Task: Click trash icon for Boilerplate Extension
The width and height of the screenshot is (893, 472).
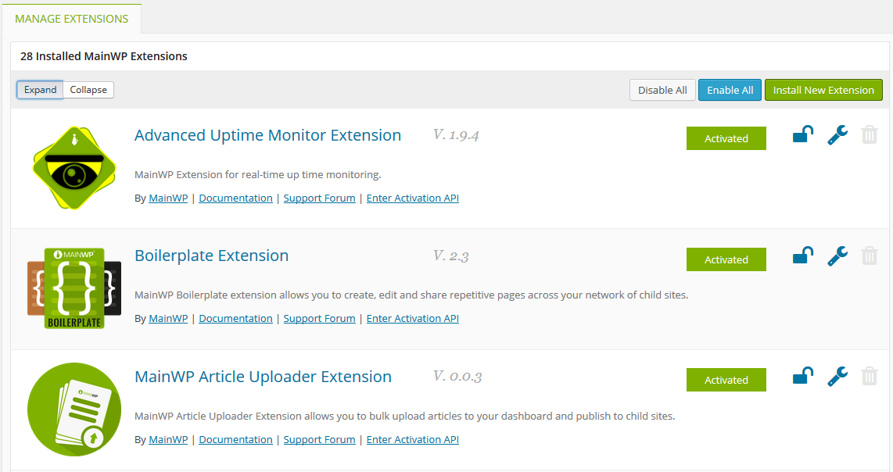Action: (869, 256)
